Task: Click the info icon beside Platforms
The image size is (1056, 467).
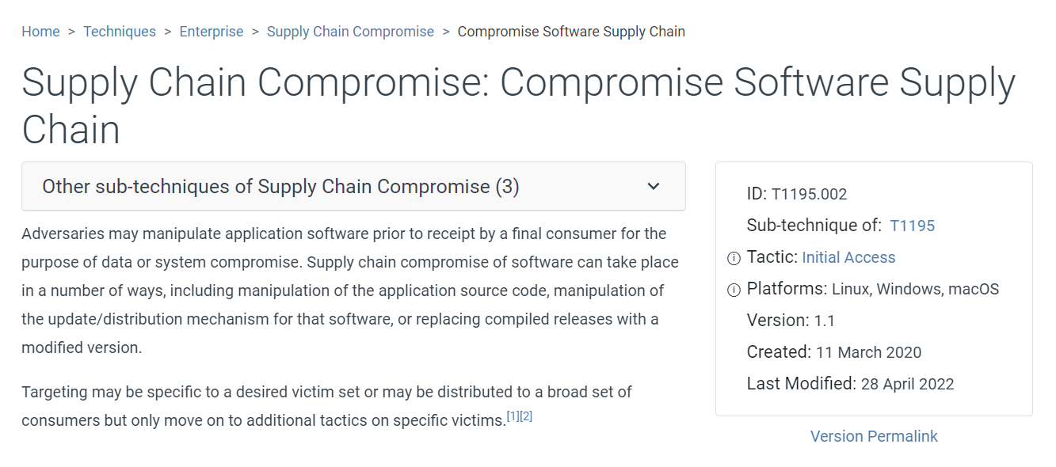Action: (x=734, y=290)
